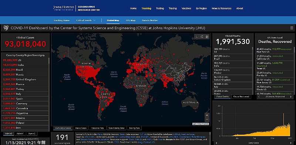Open the map bookmarks tool
Screen dimensions: 296x145
click(197, 37)
